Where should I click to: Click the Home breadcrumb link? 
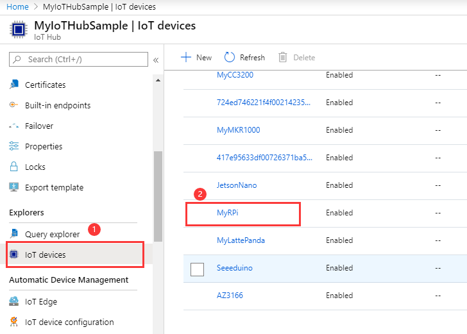pos(17,7)
